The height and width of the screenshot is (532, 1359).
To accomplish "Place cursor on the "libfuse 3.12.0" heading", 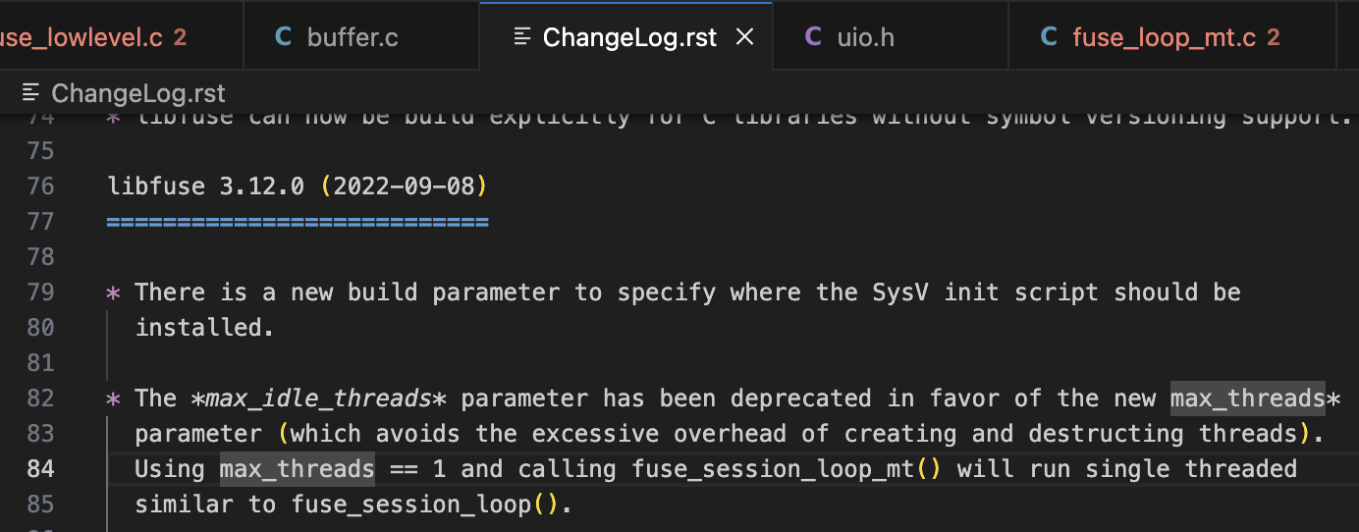I will [x=205, y=186].
